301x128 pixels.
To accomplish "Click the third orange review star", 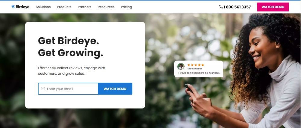I will 196,65.
